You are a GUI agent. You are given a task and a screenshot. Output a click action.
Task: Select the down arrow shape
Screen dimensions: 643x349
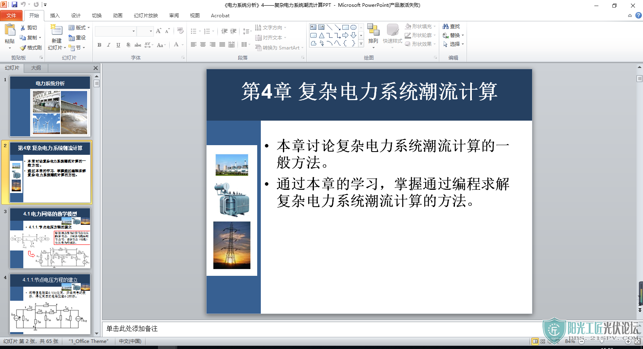354,35
